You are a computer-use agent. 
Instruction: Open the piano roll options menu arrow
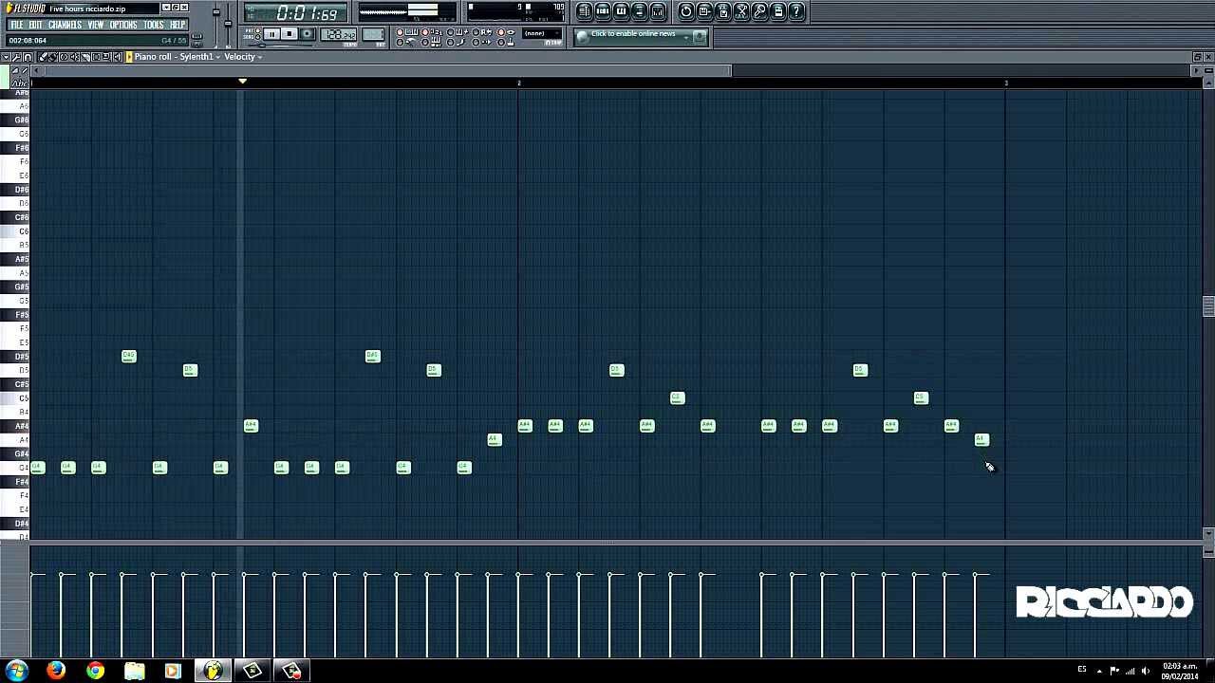(x=6, y=57)
